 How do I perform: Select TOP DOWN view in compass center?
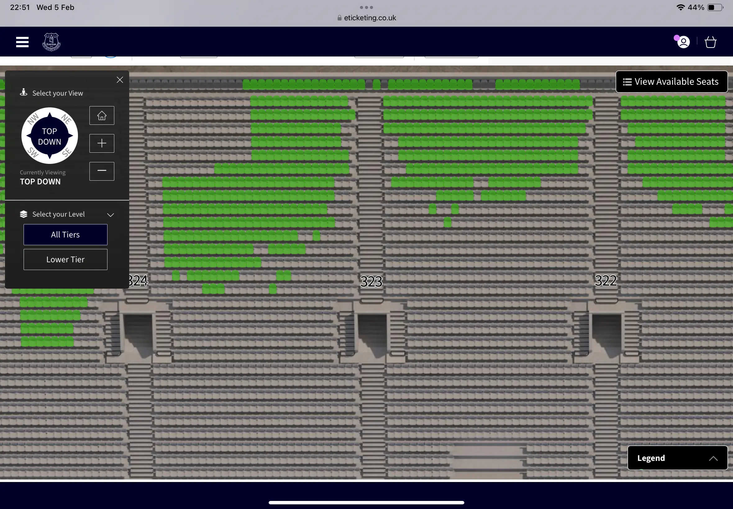49,136
